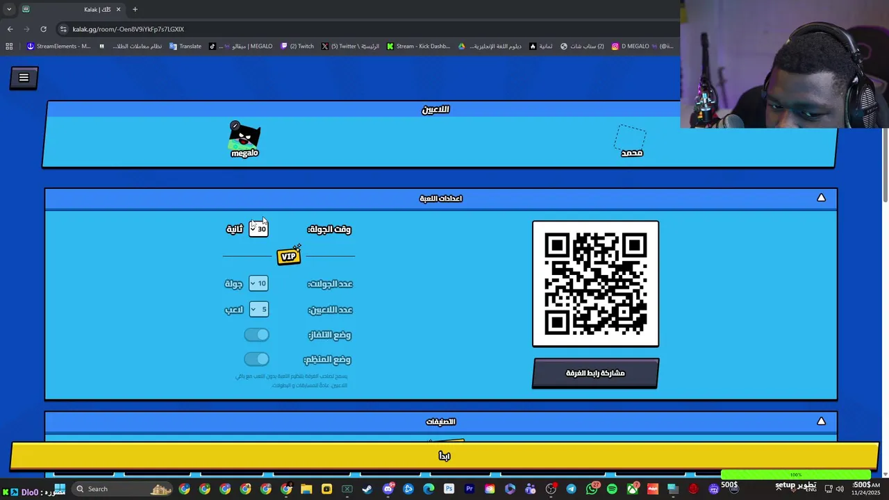Toggle TV mode switch (وضع التلفاز)
889x500 pixels.
pos(256,335)
